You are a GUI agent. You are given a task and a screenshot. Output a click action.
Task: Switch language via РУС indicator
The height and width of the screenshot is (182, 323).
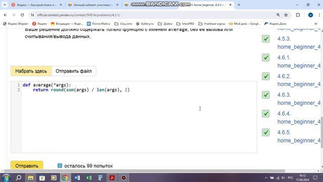[x=291, y=177]
